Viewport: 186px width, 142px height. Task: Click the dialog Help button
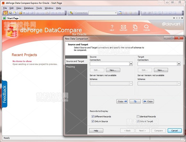96,130
